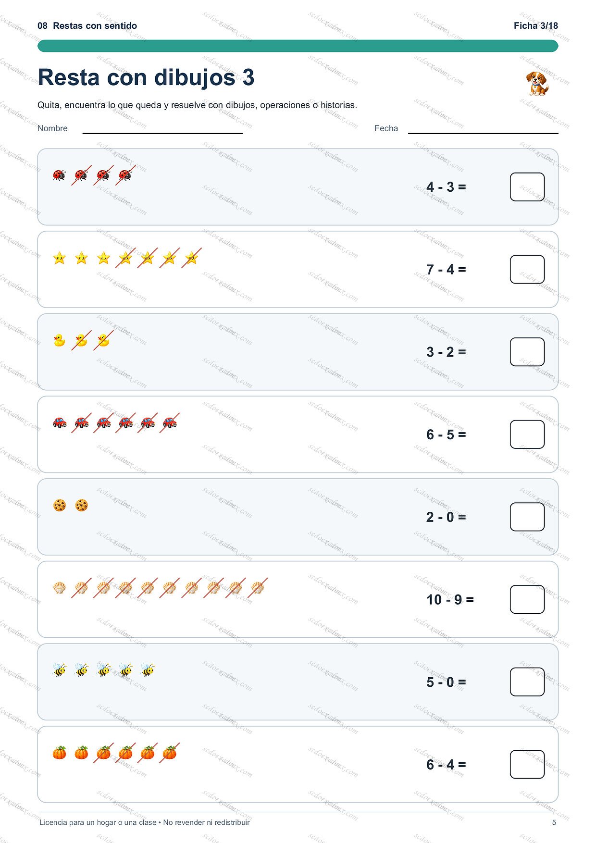Screen dimensions: 596x843
Task: Select the answer box for 7 - 4
Action: coord(527,270)
